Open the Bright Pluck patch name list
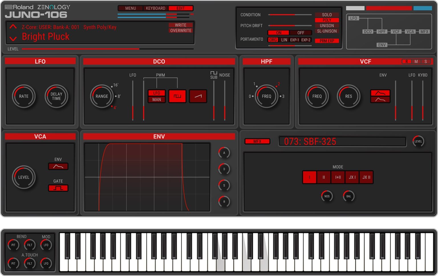 (x=46, y=36)
